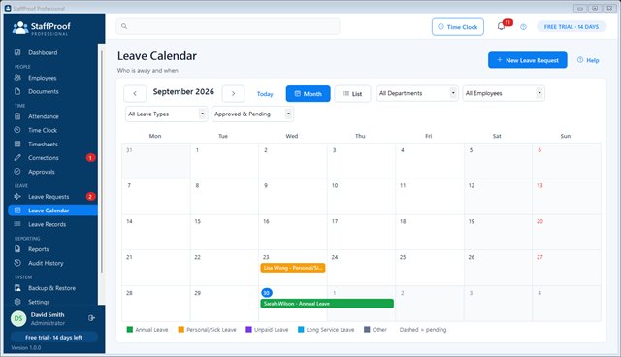This screenshot has height=357, width=621.
Task: Click the Free trial 14 days left pill
Action: pyautogui.click(x=54, y=338)
